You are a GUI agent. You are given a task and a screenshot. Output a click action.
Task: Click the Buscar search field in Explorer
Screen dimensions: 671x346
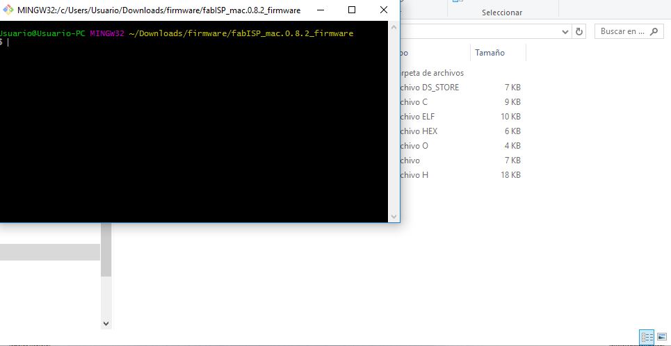click(629, 31)
